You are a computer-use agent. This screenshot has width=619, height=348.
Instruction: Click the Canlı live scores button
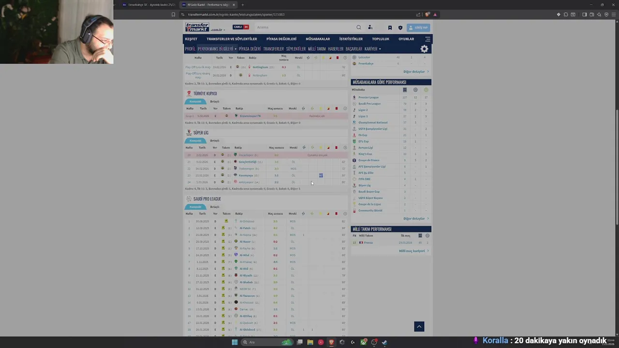(241, 27)
